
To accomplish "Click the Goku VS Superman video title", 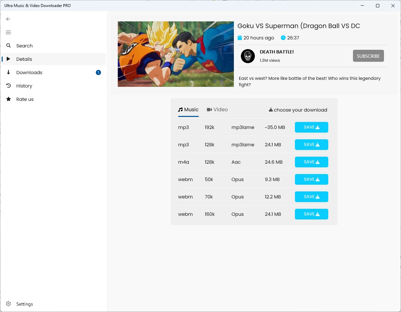I will tap(299, 26).
